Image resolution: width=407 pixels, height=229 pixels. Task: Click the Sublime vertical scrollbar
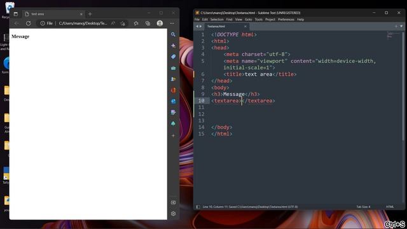pos(403,86)
